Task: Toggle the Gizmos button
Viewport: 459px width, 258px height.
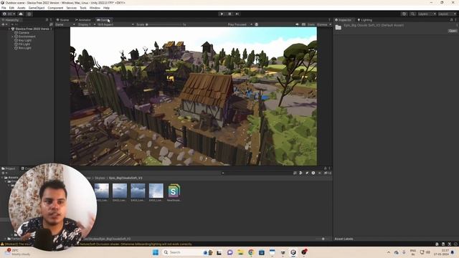Action: coord(322,24)
